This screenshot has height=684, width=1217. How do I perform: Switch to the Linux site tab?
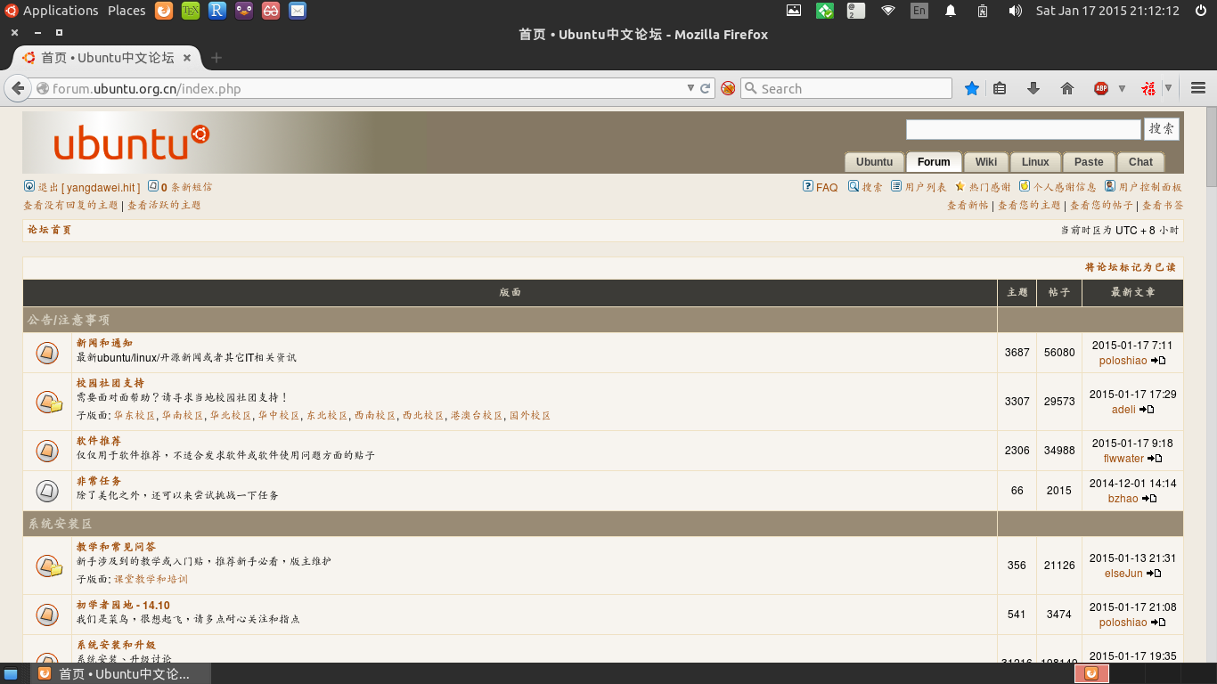coord(1035,162)
